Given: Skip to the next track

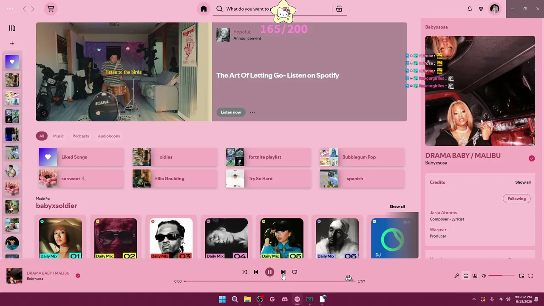Looking at the screenshot, I should [283, 272].
